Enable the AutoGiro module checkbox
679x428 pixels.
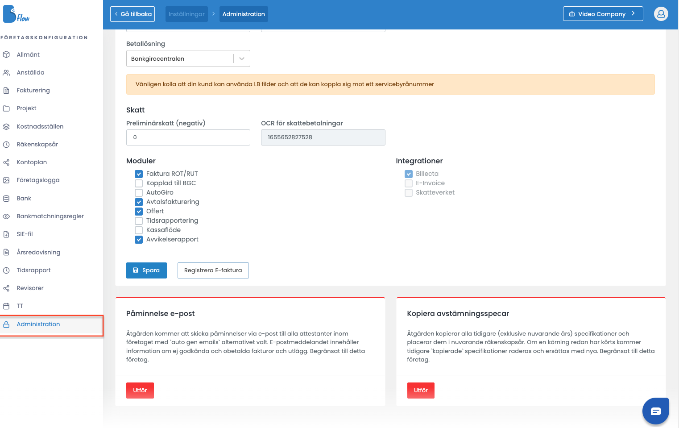(139, 193)
